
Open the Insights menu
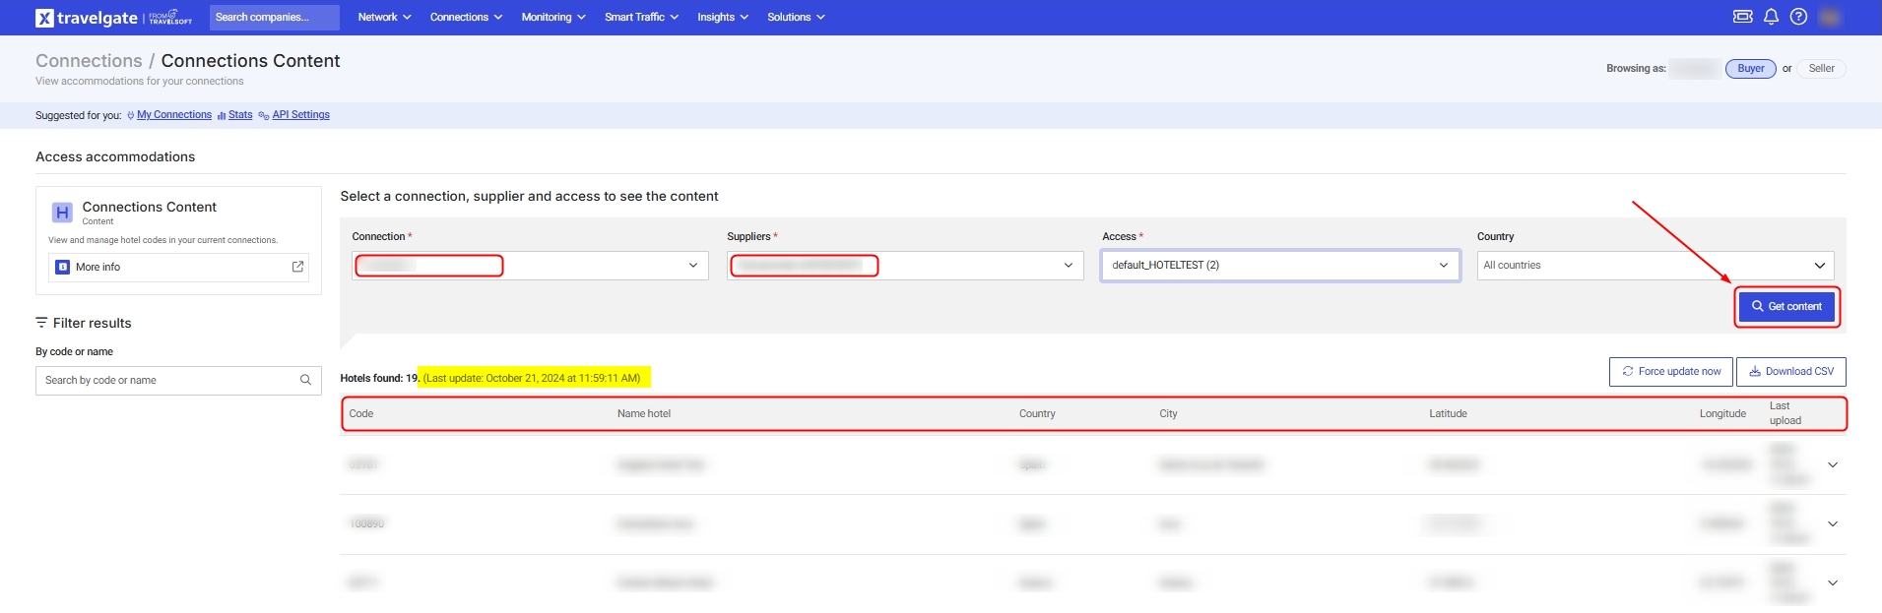point(723,17)
